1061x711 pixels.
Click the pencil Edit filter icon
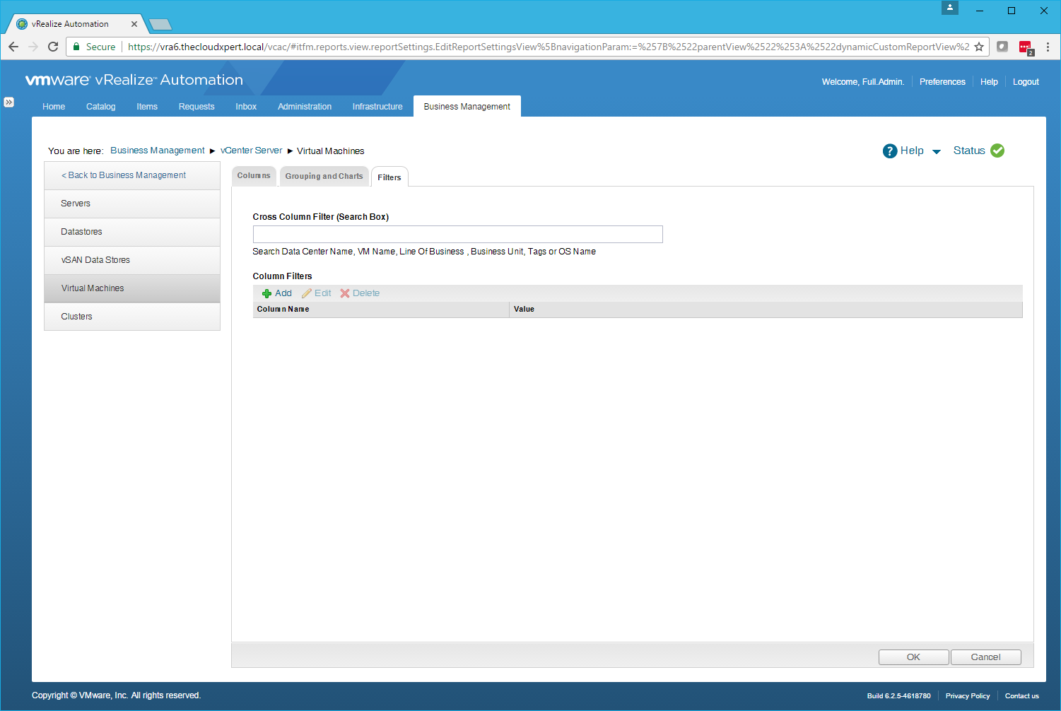coord(306,293)
